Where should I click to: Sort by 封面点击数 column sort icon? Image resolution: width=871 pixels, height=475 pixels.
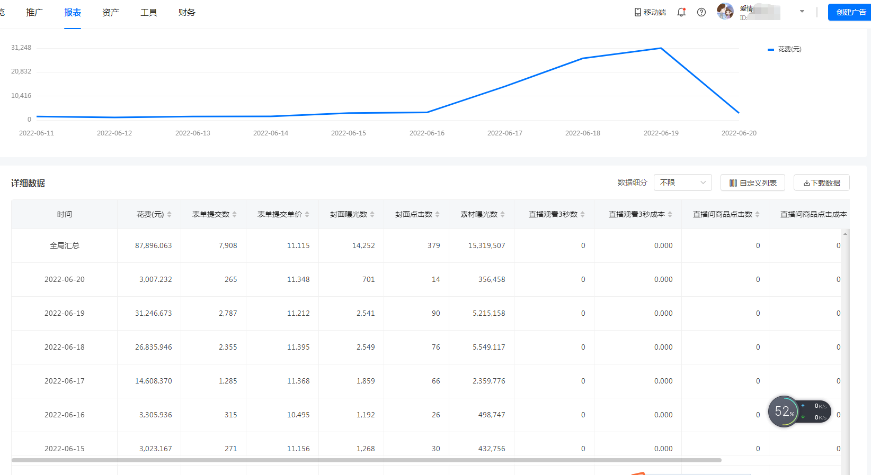tap(438, 214)
